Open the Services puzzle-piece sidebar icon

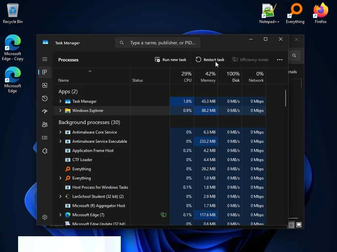45,151
